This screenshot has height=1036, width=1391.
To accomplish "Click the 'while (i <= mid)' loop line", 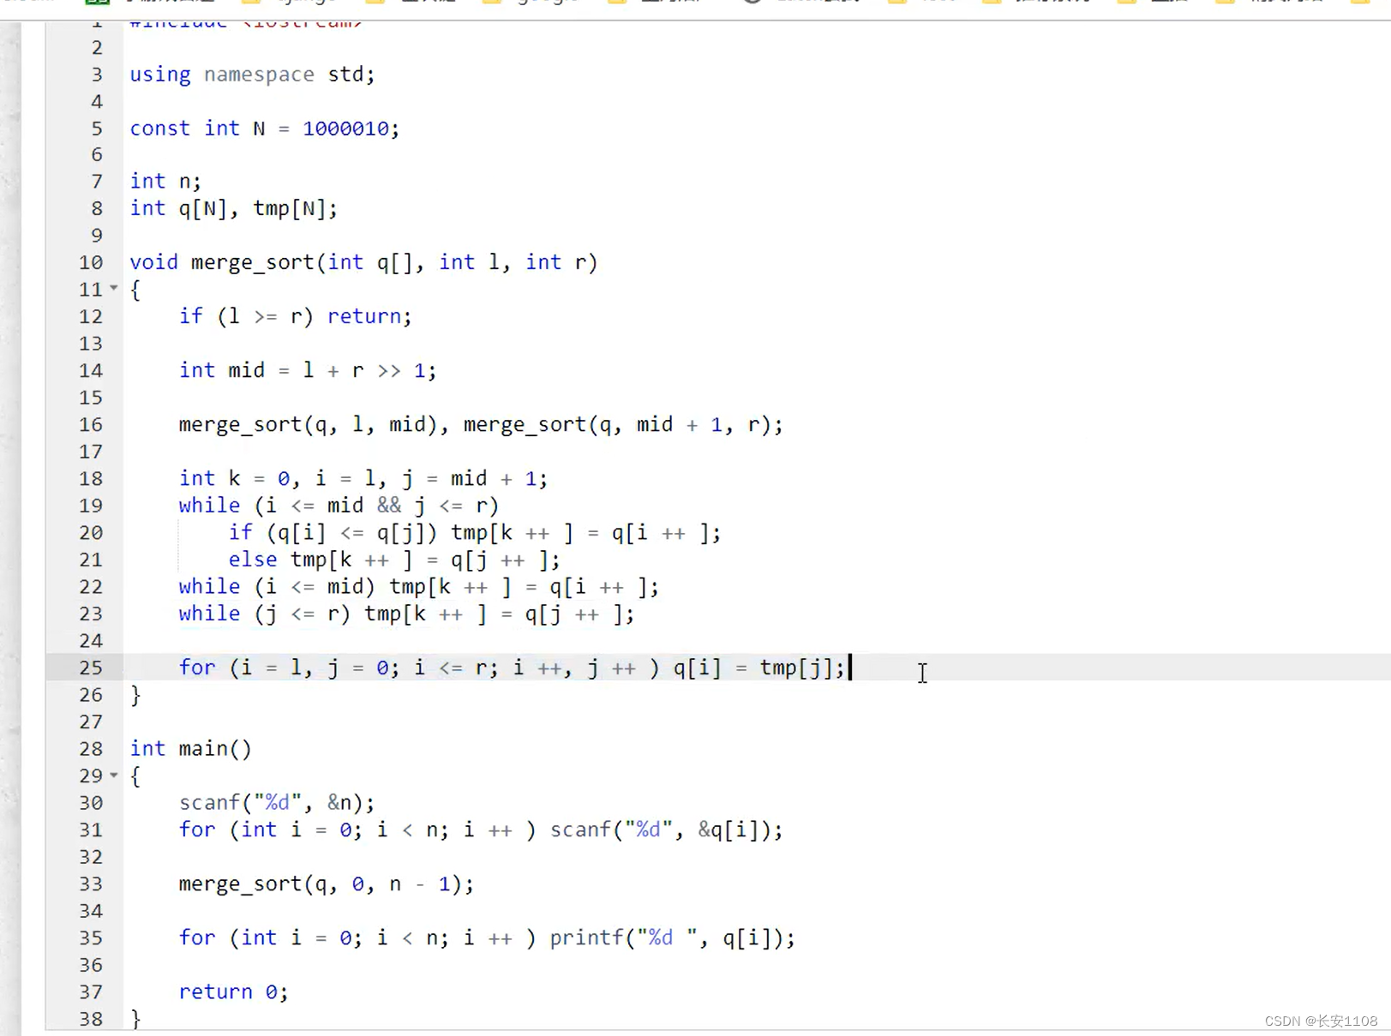I will 418,587.
